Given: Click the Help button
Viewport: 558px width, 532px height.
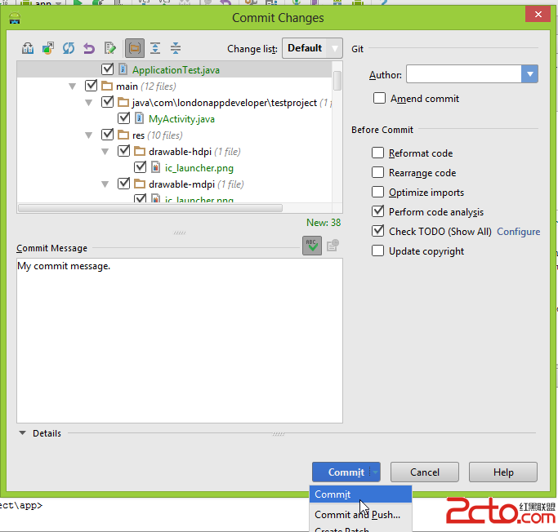Looking at the screenshot, I should (503, 472).
